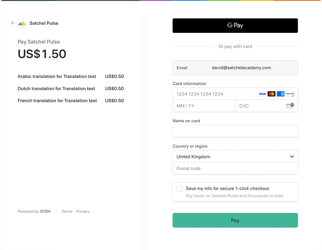Open the Privacy link
This screenshot has width=322, height=250.
[x=83, y=211]
